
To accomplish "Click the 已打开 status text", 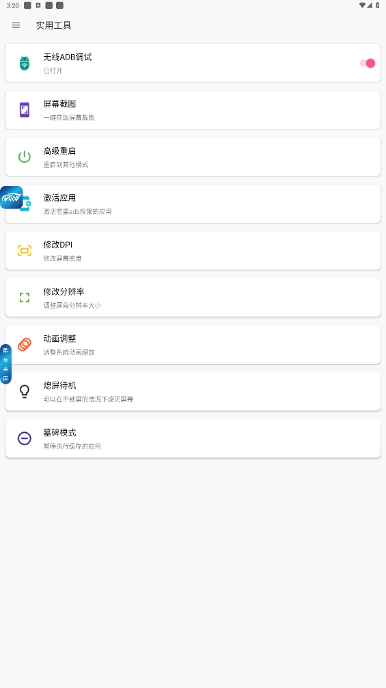I will [53, 70].
